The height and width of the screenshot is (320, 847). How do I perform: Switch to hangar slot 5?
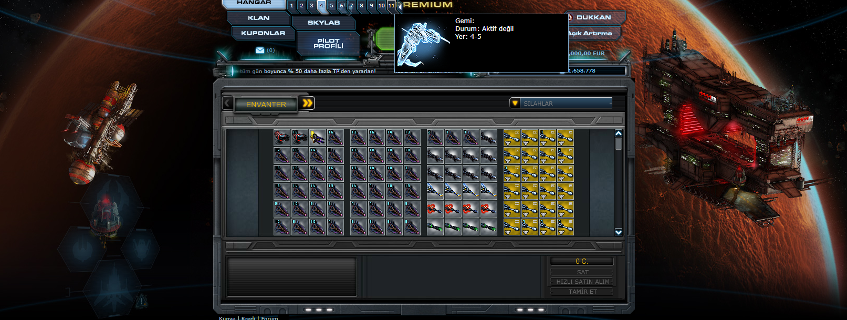pos(331,6)
